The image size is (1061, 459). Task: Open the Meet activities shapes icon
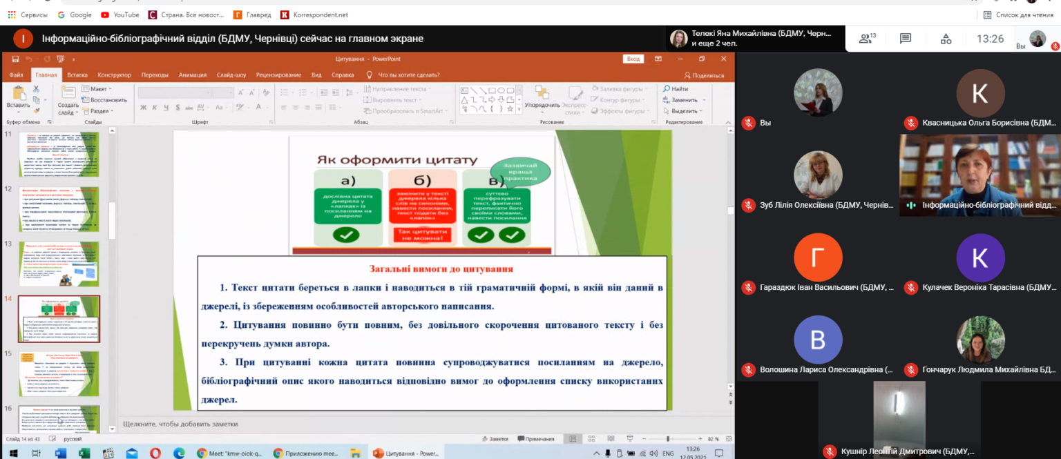(946, 39)
